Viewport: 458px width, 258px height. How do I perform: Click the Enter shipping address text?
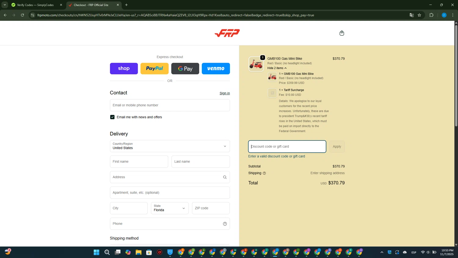(327, 173)
